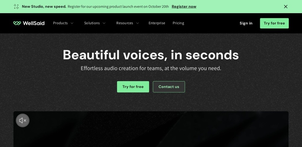Click the "New Studio, new speed." banner text
The width and height of the screenshot is (302, 147).
pyautogui.click(x=44, y=6)
